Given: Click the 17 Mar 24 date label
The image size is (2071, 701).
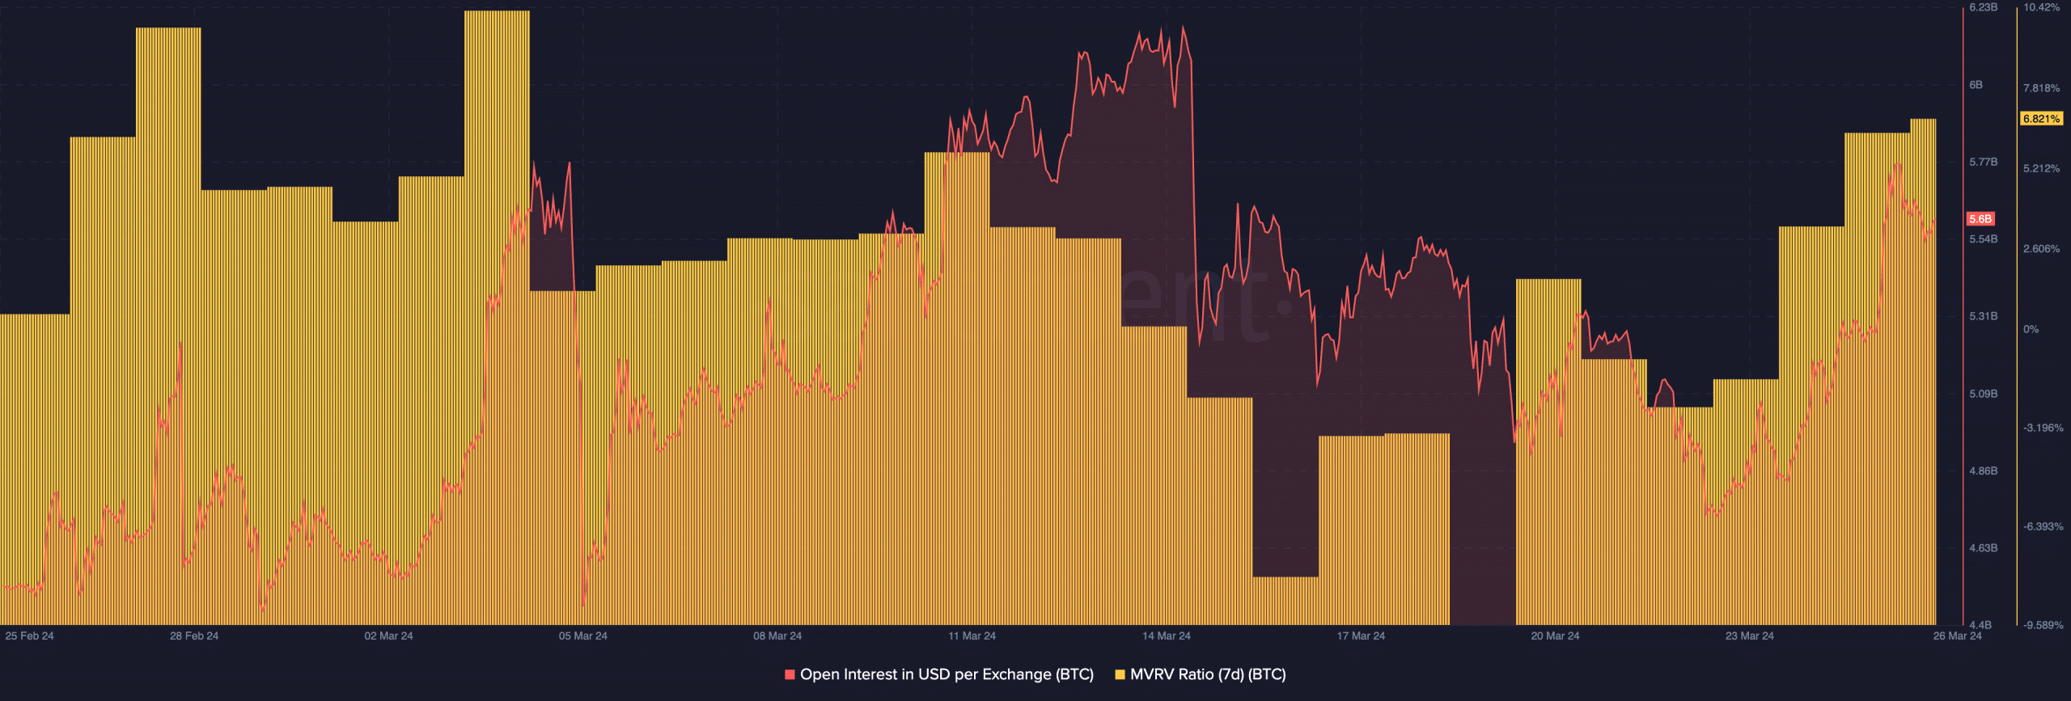Looking at the screenshot, I should point(1361,636).
